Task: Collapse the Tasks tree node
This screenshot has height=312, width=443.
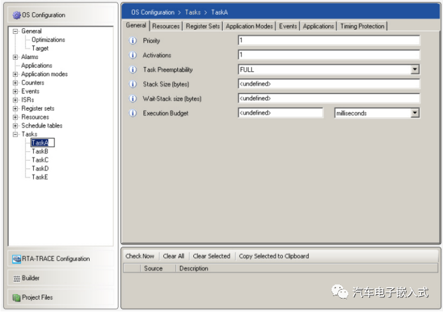Action: 15,135
